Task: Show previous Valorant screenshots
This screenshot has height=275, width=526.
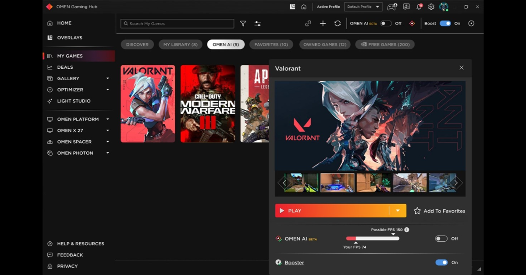Action: point(284,183)
